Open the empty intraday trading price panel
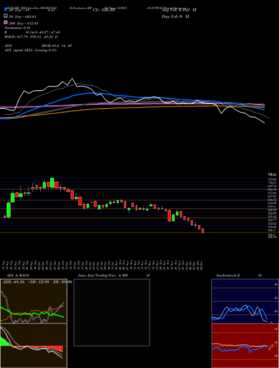Image resolution: width=279 pixels, height=368 pixels. [112, 312]
